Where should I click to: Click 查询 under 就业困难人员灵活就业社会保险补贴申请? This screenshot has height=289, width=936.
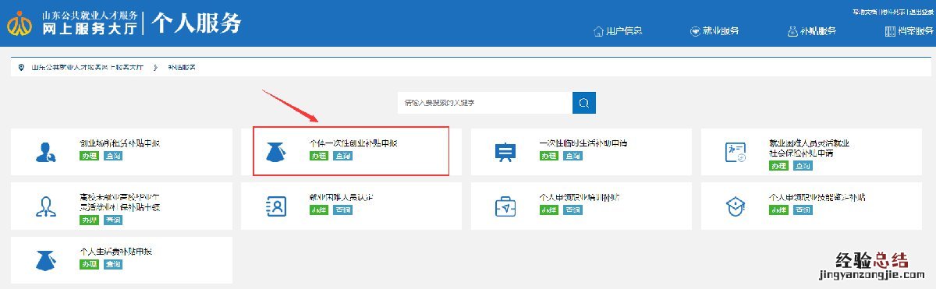(802, 166)
